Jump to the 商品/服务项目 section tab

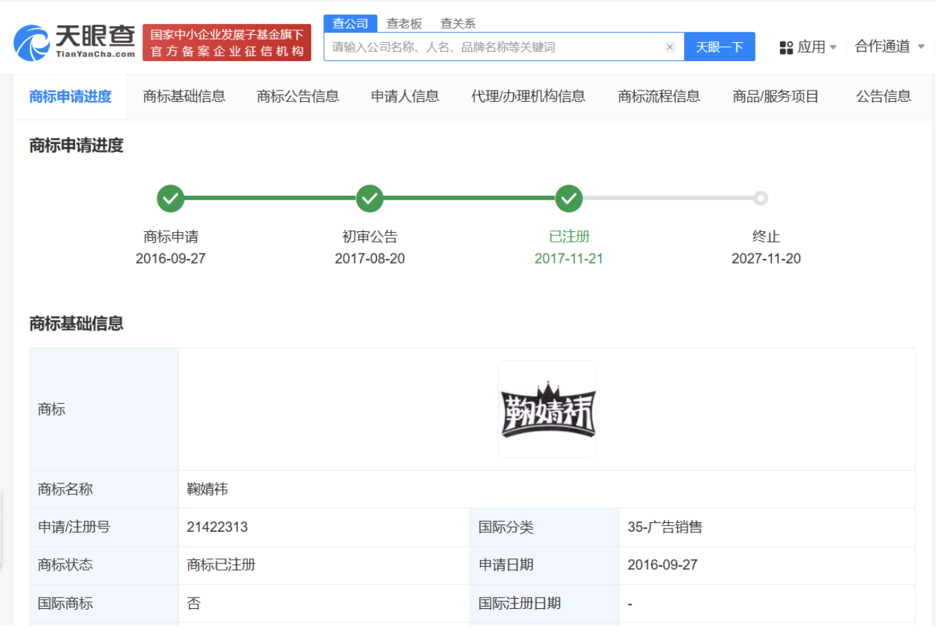(x=775, y=97)
